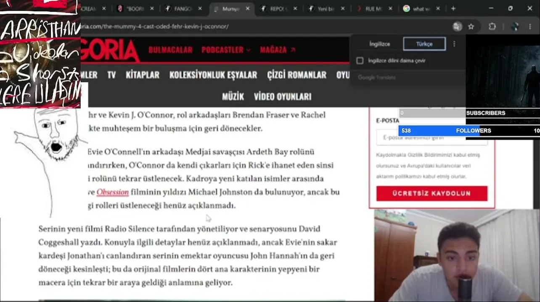Image resolution: width=540 pixels, height=302 pixels.
Task: Select İngilizce in the translate popup
Action: click(379, 44)
